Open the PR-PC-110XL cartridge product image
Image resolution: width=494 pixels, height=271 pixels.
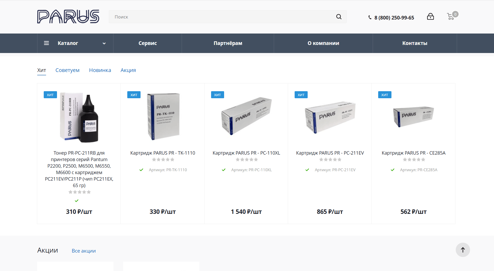coord(246,116)
